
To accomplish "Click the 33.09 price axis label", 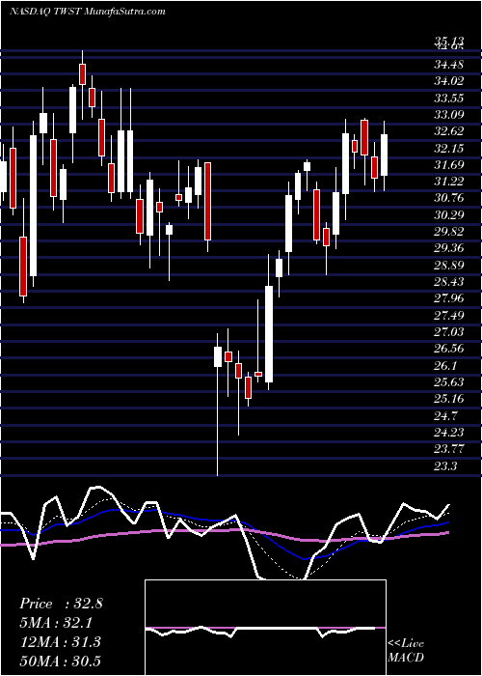I will (449, 115).
